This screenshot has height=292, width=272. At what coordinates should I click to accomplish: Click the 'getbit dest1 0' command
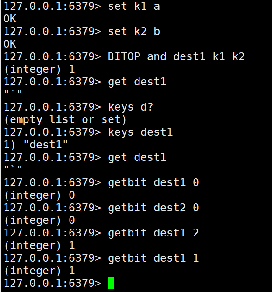153,182
